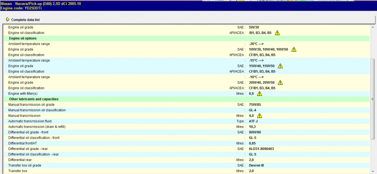Click the 75W/85 transmission oil value

(x=255, y=104)
